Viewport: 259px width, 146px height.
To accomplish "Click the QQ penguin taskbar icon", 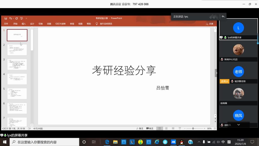I will (x=181, y=142).
